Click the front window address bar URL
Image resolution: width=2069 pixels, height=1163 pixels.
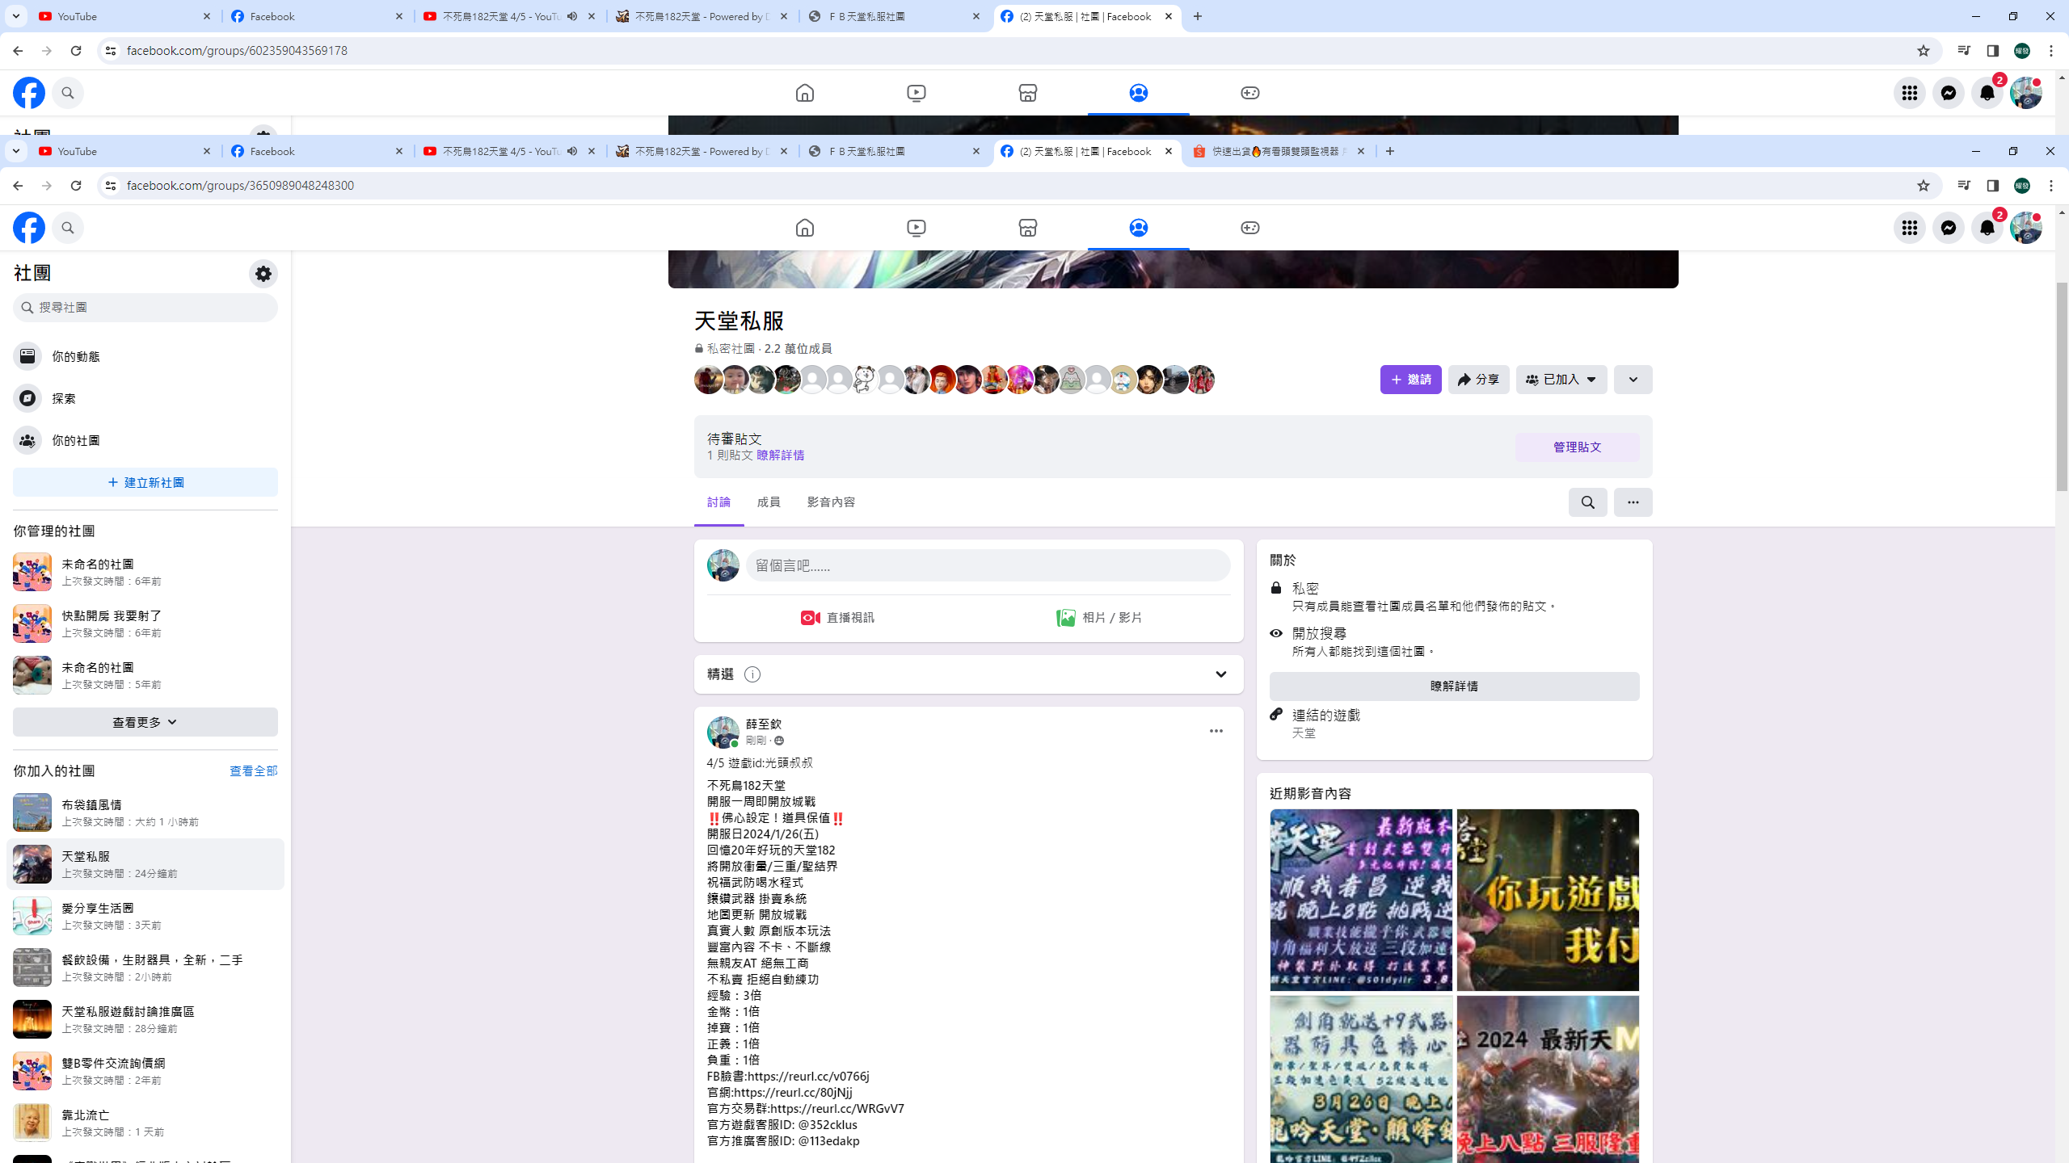point(240,186)
